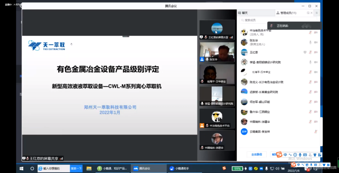339x173 pixels.
Task: Switch to 小鹅通助手 taskbar app
Action: point(185,168)
